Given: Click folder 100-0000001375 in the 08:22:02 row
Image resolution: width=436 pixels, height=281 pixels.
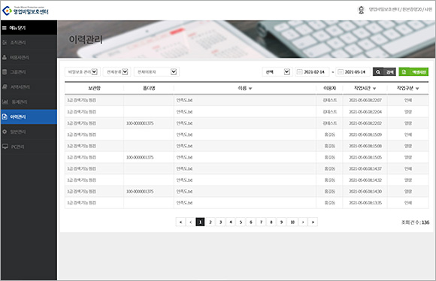Looking at the screenshot, I should tap(140, 123).
